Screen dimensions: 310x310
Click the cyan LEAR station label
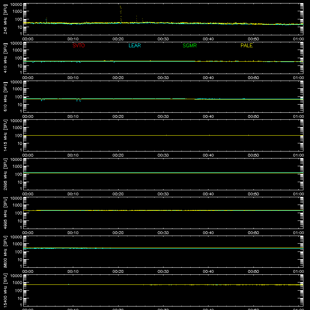click(x=134, y=45)
